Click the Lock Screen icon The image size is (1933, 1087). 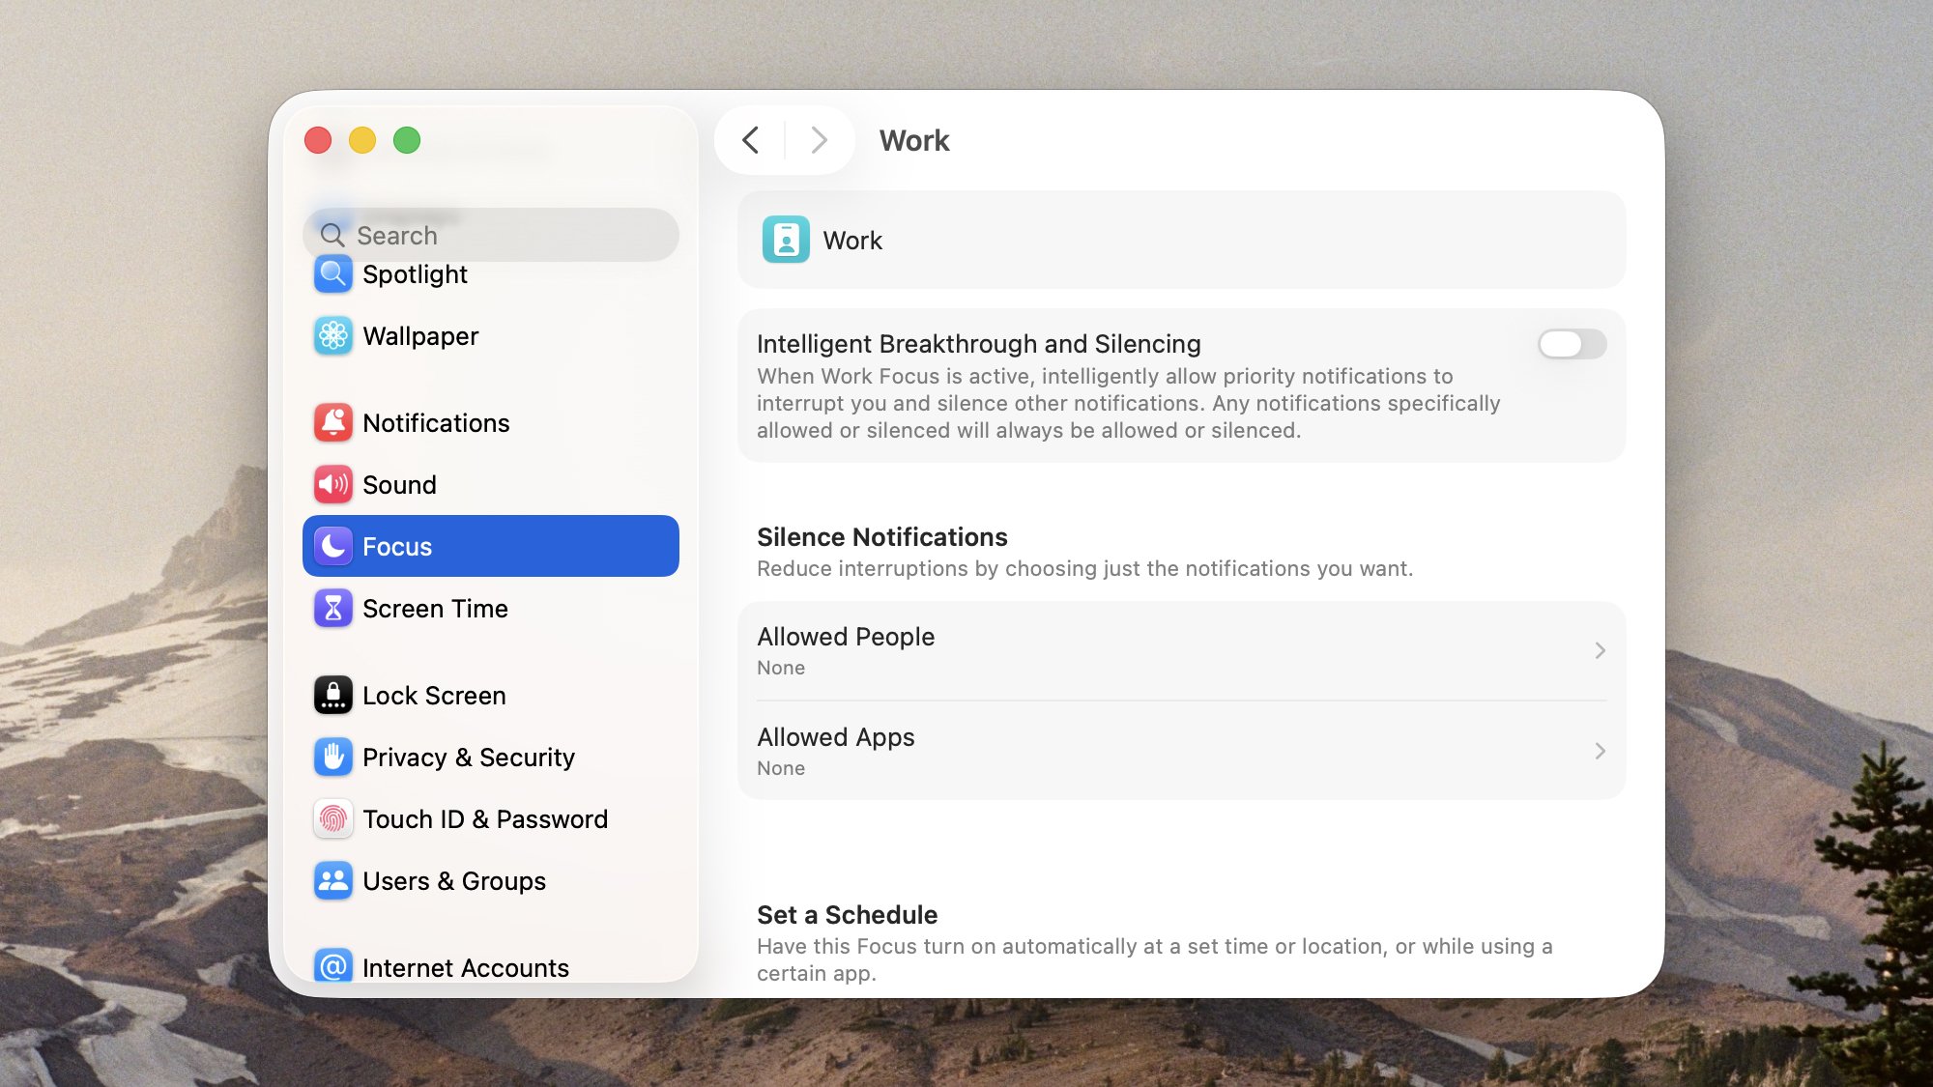333,696
